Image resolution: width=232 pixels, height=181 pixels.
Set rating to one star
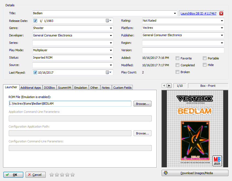click(52, 175)
